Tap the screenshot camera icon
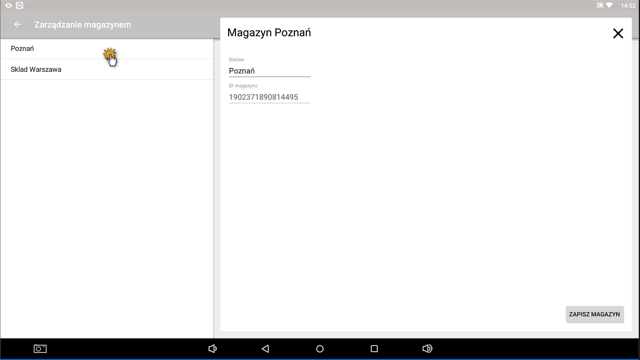Image resolution: width=640 pixels, height=360 pixels. pyautogui.click(x=40, y=349)
